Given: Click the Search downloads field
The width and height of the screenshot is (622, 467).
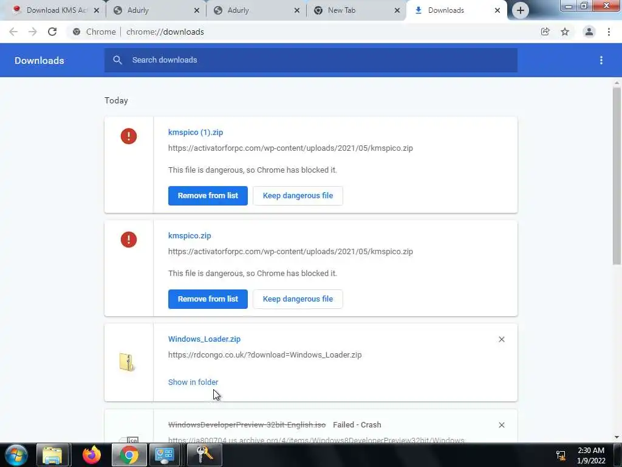Looking at the screenshot, I should [311, 60].
